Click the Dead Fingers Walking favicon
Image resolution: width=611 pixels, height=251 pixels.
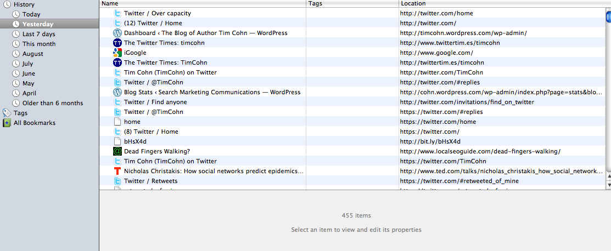(x=117, y=151)
